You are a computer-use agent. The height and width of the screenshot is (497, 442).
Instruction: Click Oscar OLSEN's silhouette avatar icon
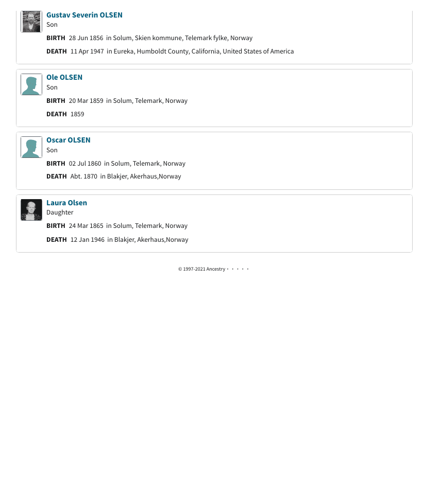31,147
